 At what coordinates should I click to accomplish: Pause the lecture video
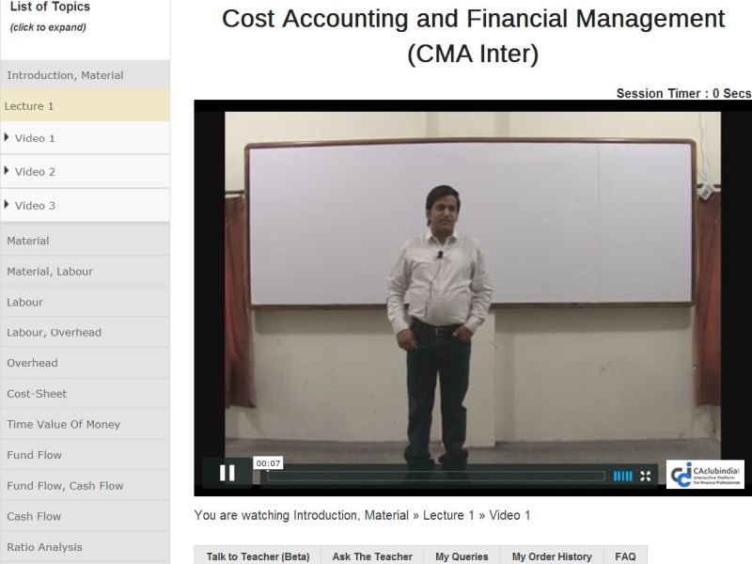tap(227, 473)
